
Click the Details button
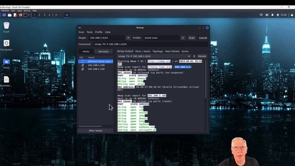coord(202,56)
